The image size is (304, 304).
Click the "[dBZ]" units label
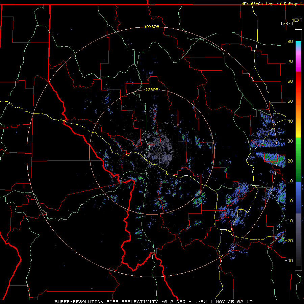point(287,23)
